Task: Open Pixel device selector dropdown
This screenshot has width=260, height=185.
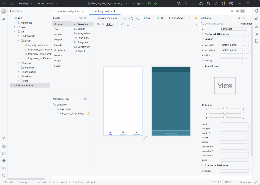Action: pos(148,18)
